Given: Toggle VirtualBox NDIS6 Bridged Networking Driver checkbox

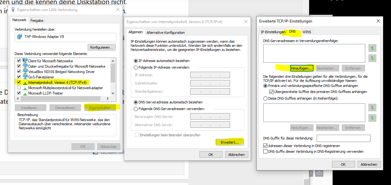Looking at the screenshot, I should click(19, 71).
